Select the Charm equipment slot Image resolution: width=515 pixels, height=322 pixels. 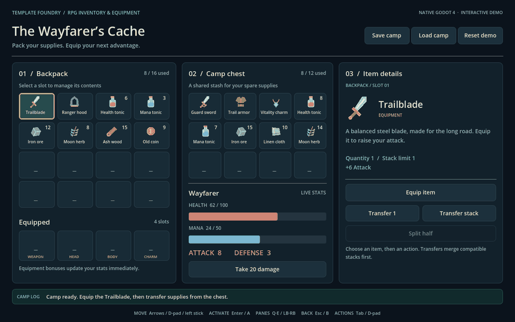(152, 246)
